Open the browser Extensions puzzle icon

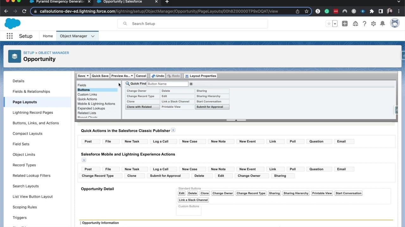tap(372, 11)
